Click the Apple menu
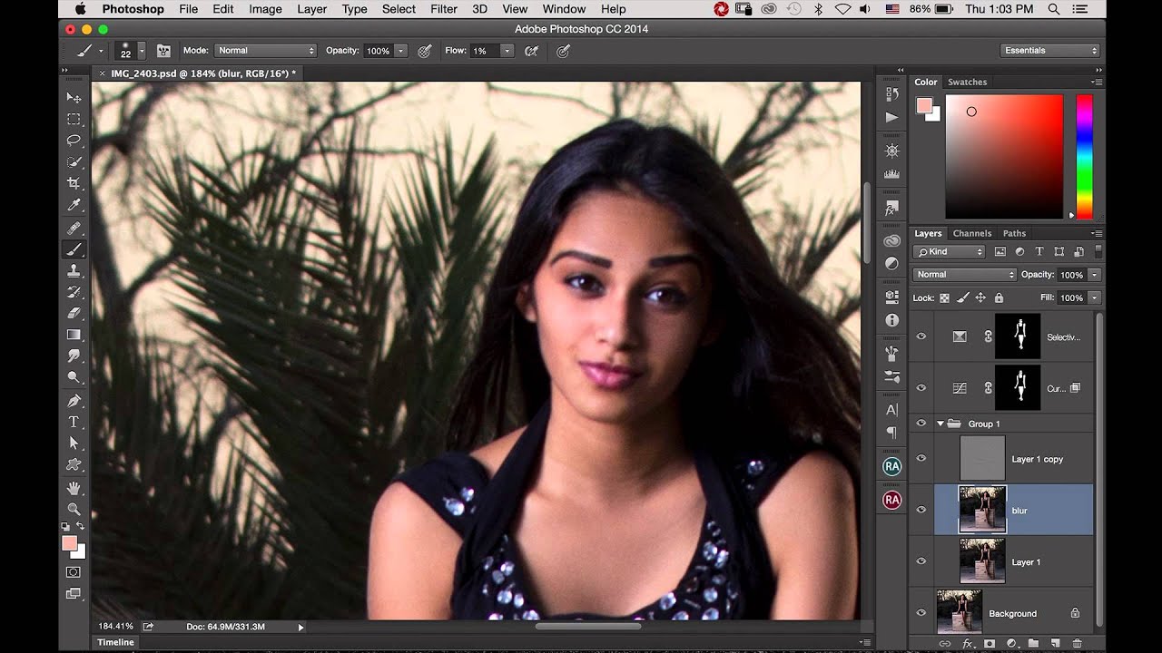The width and height of the screenshot is (1162, 653). point(80,9)
